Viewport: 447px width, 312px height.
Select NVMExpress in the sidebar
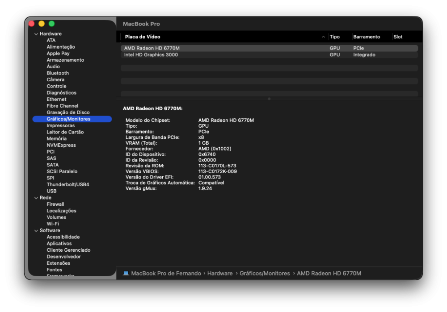pos(61,145)
